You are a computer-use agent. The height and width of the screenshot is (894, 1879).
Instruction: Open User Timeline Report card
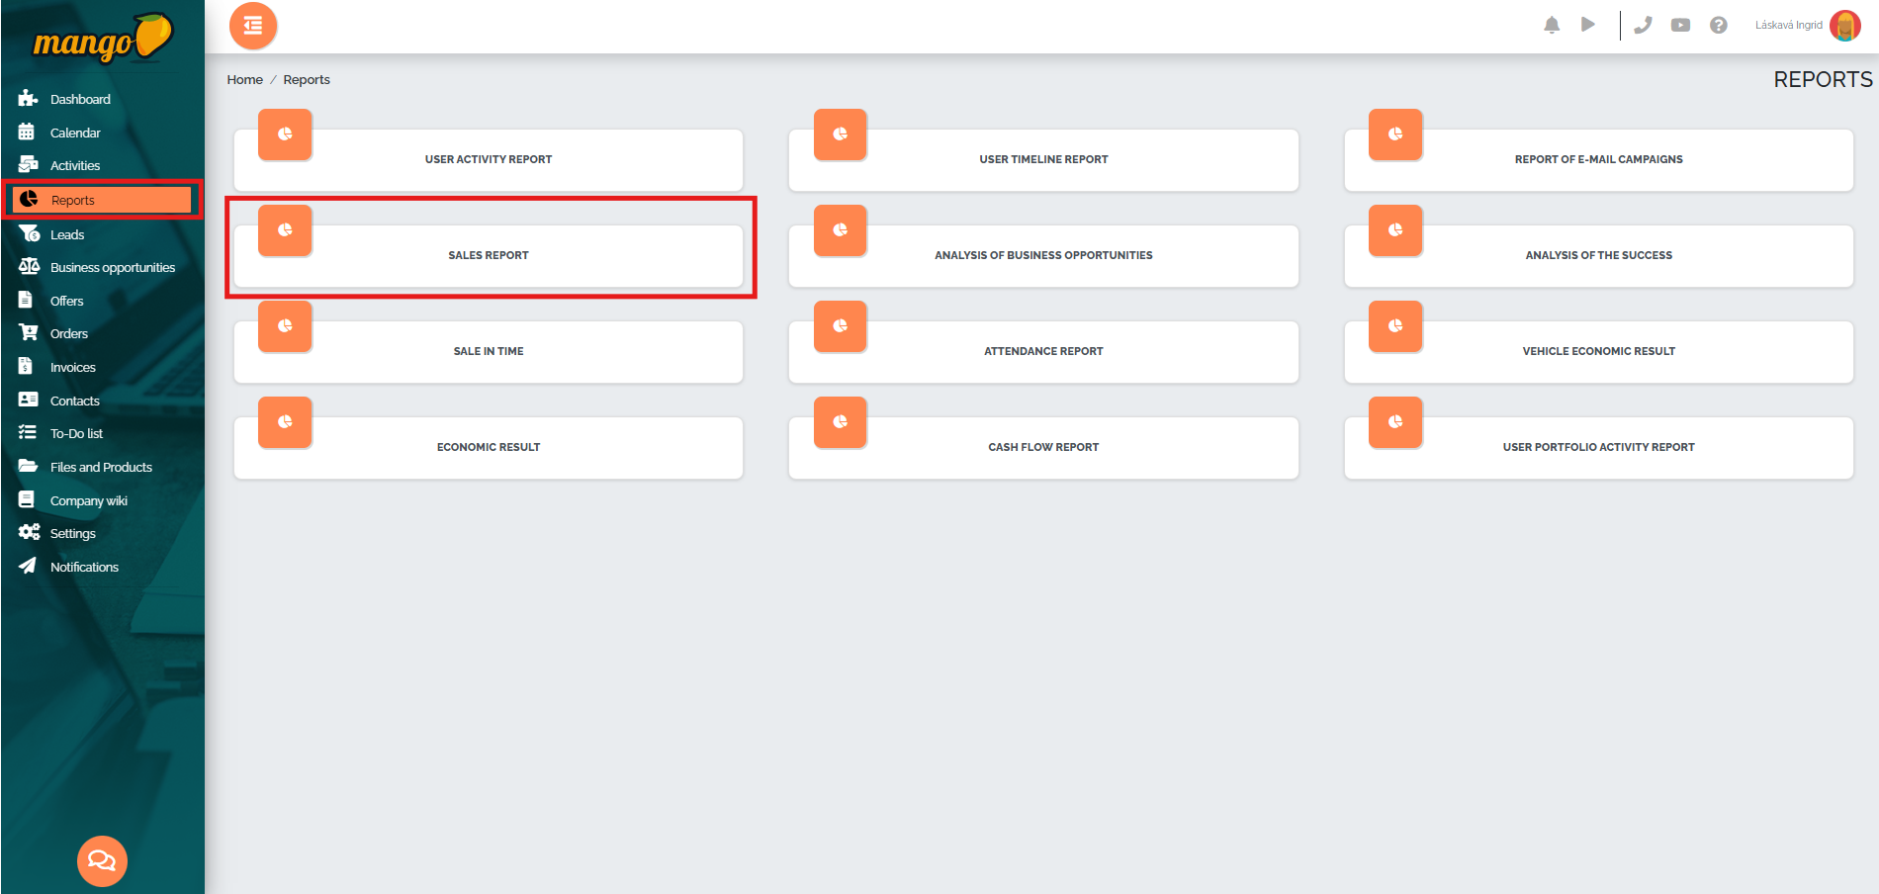click(x=1043, y=159)
